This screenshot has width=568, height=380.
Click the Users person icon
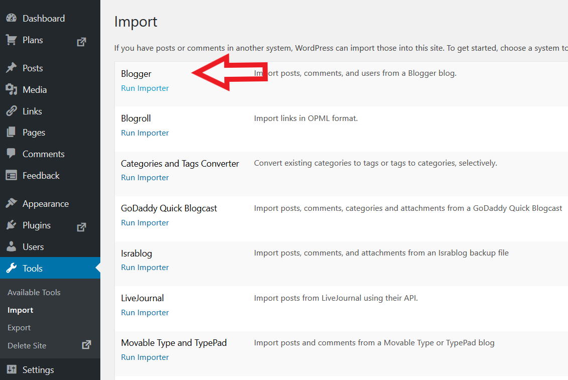click(11, 246)
